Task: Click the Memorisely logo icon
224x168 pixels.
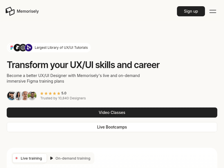Action: [10, 11]
